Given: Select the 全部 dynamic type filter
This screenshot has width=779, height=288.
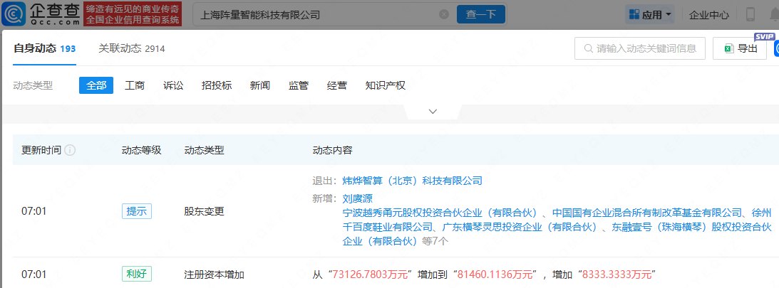Looking at the screenshot, I should pos(96,85).
